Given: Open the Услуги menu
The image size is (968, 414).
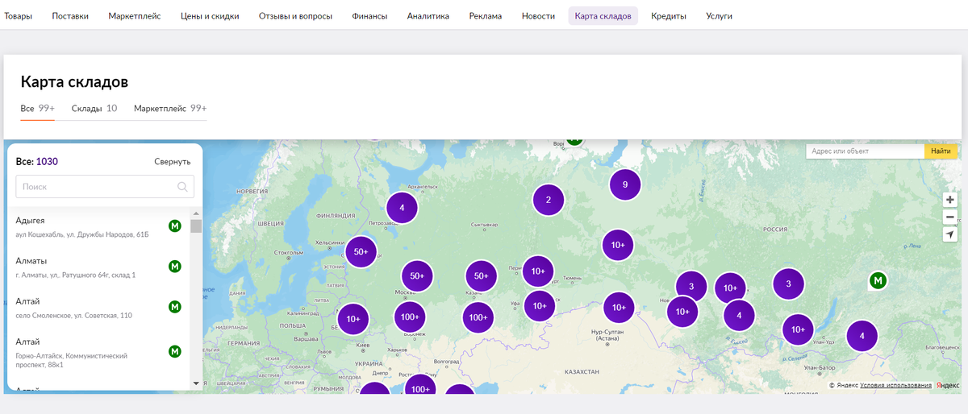Looking at the screenshot, I should 720,16.
